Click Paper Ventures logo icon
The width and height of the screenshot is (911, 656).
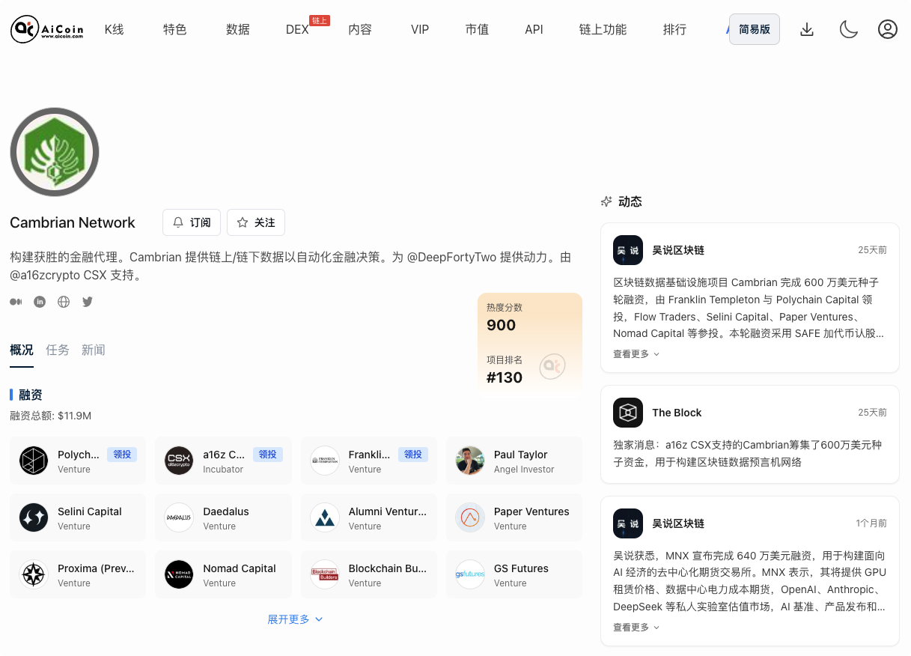pyautogui.click(x=470, y=517)
